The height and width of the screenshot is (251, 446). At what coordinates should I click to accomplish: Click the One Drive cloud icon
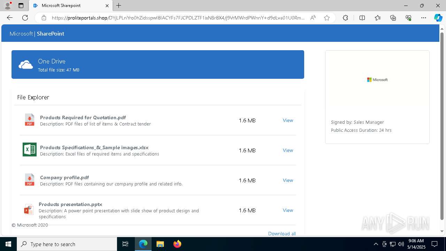coord(26,65)
